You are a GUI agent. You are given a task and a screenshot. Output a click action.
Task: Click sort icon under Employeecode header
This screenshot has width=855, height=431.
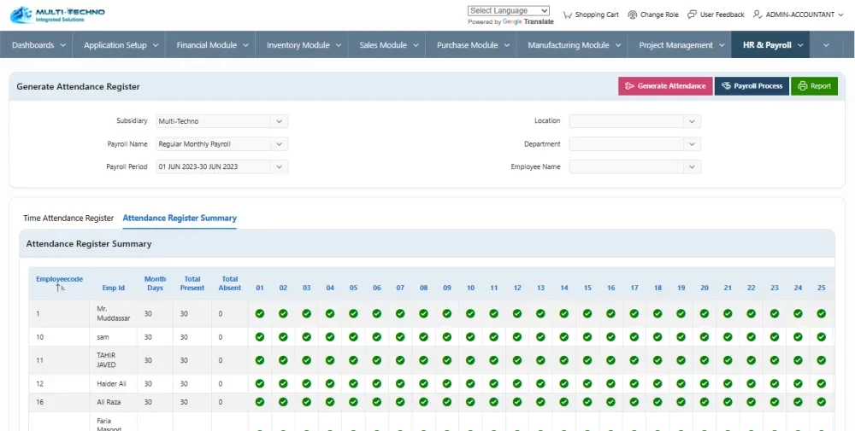coord(60,288)
